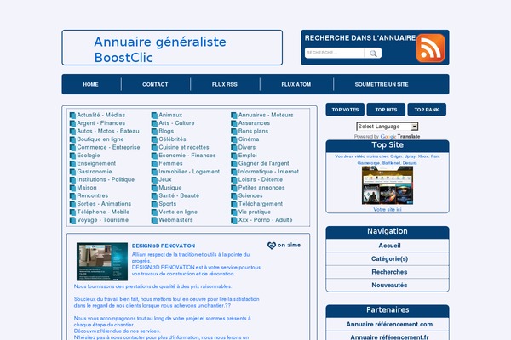The height and width of the screenshot is (340, 511).
Task: Open the FLUX RSS menu item
Action: click(x=225, y=84)
